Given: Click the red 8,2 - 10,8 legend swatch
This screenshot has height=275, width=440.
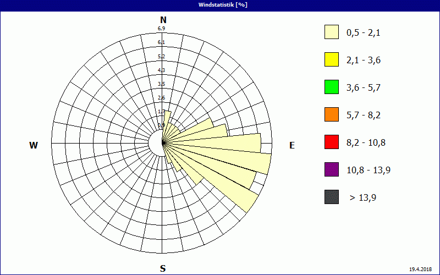Looking at the screenshot, I should [332, 142].
